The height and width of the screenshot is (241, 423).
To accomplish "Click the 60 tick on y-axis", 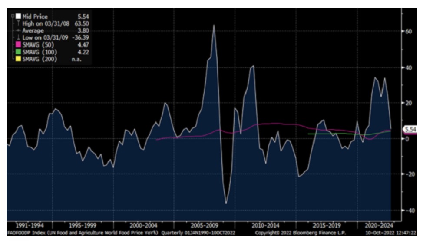I will tap(409, 32).
